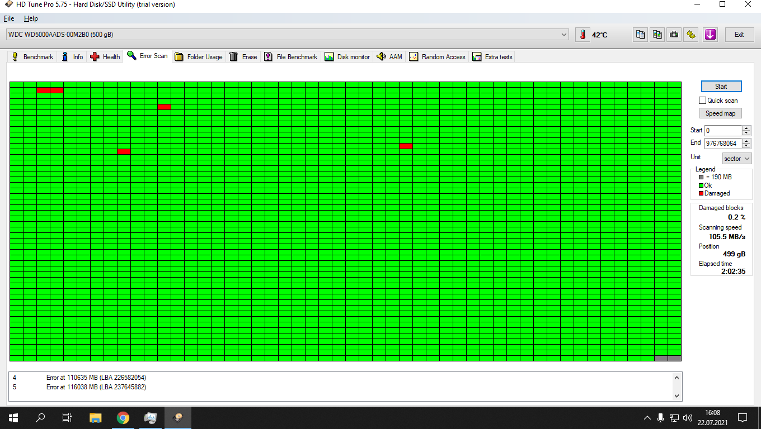Click the gray 190 MB legend swatch

coord(701,177)
